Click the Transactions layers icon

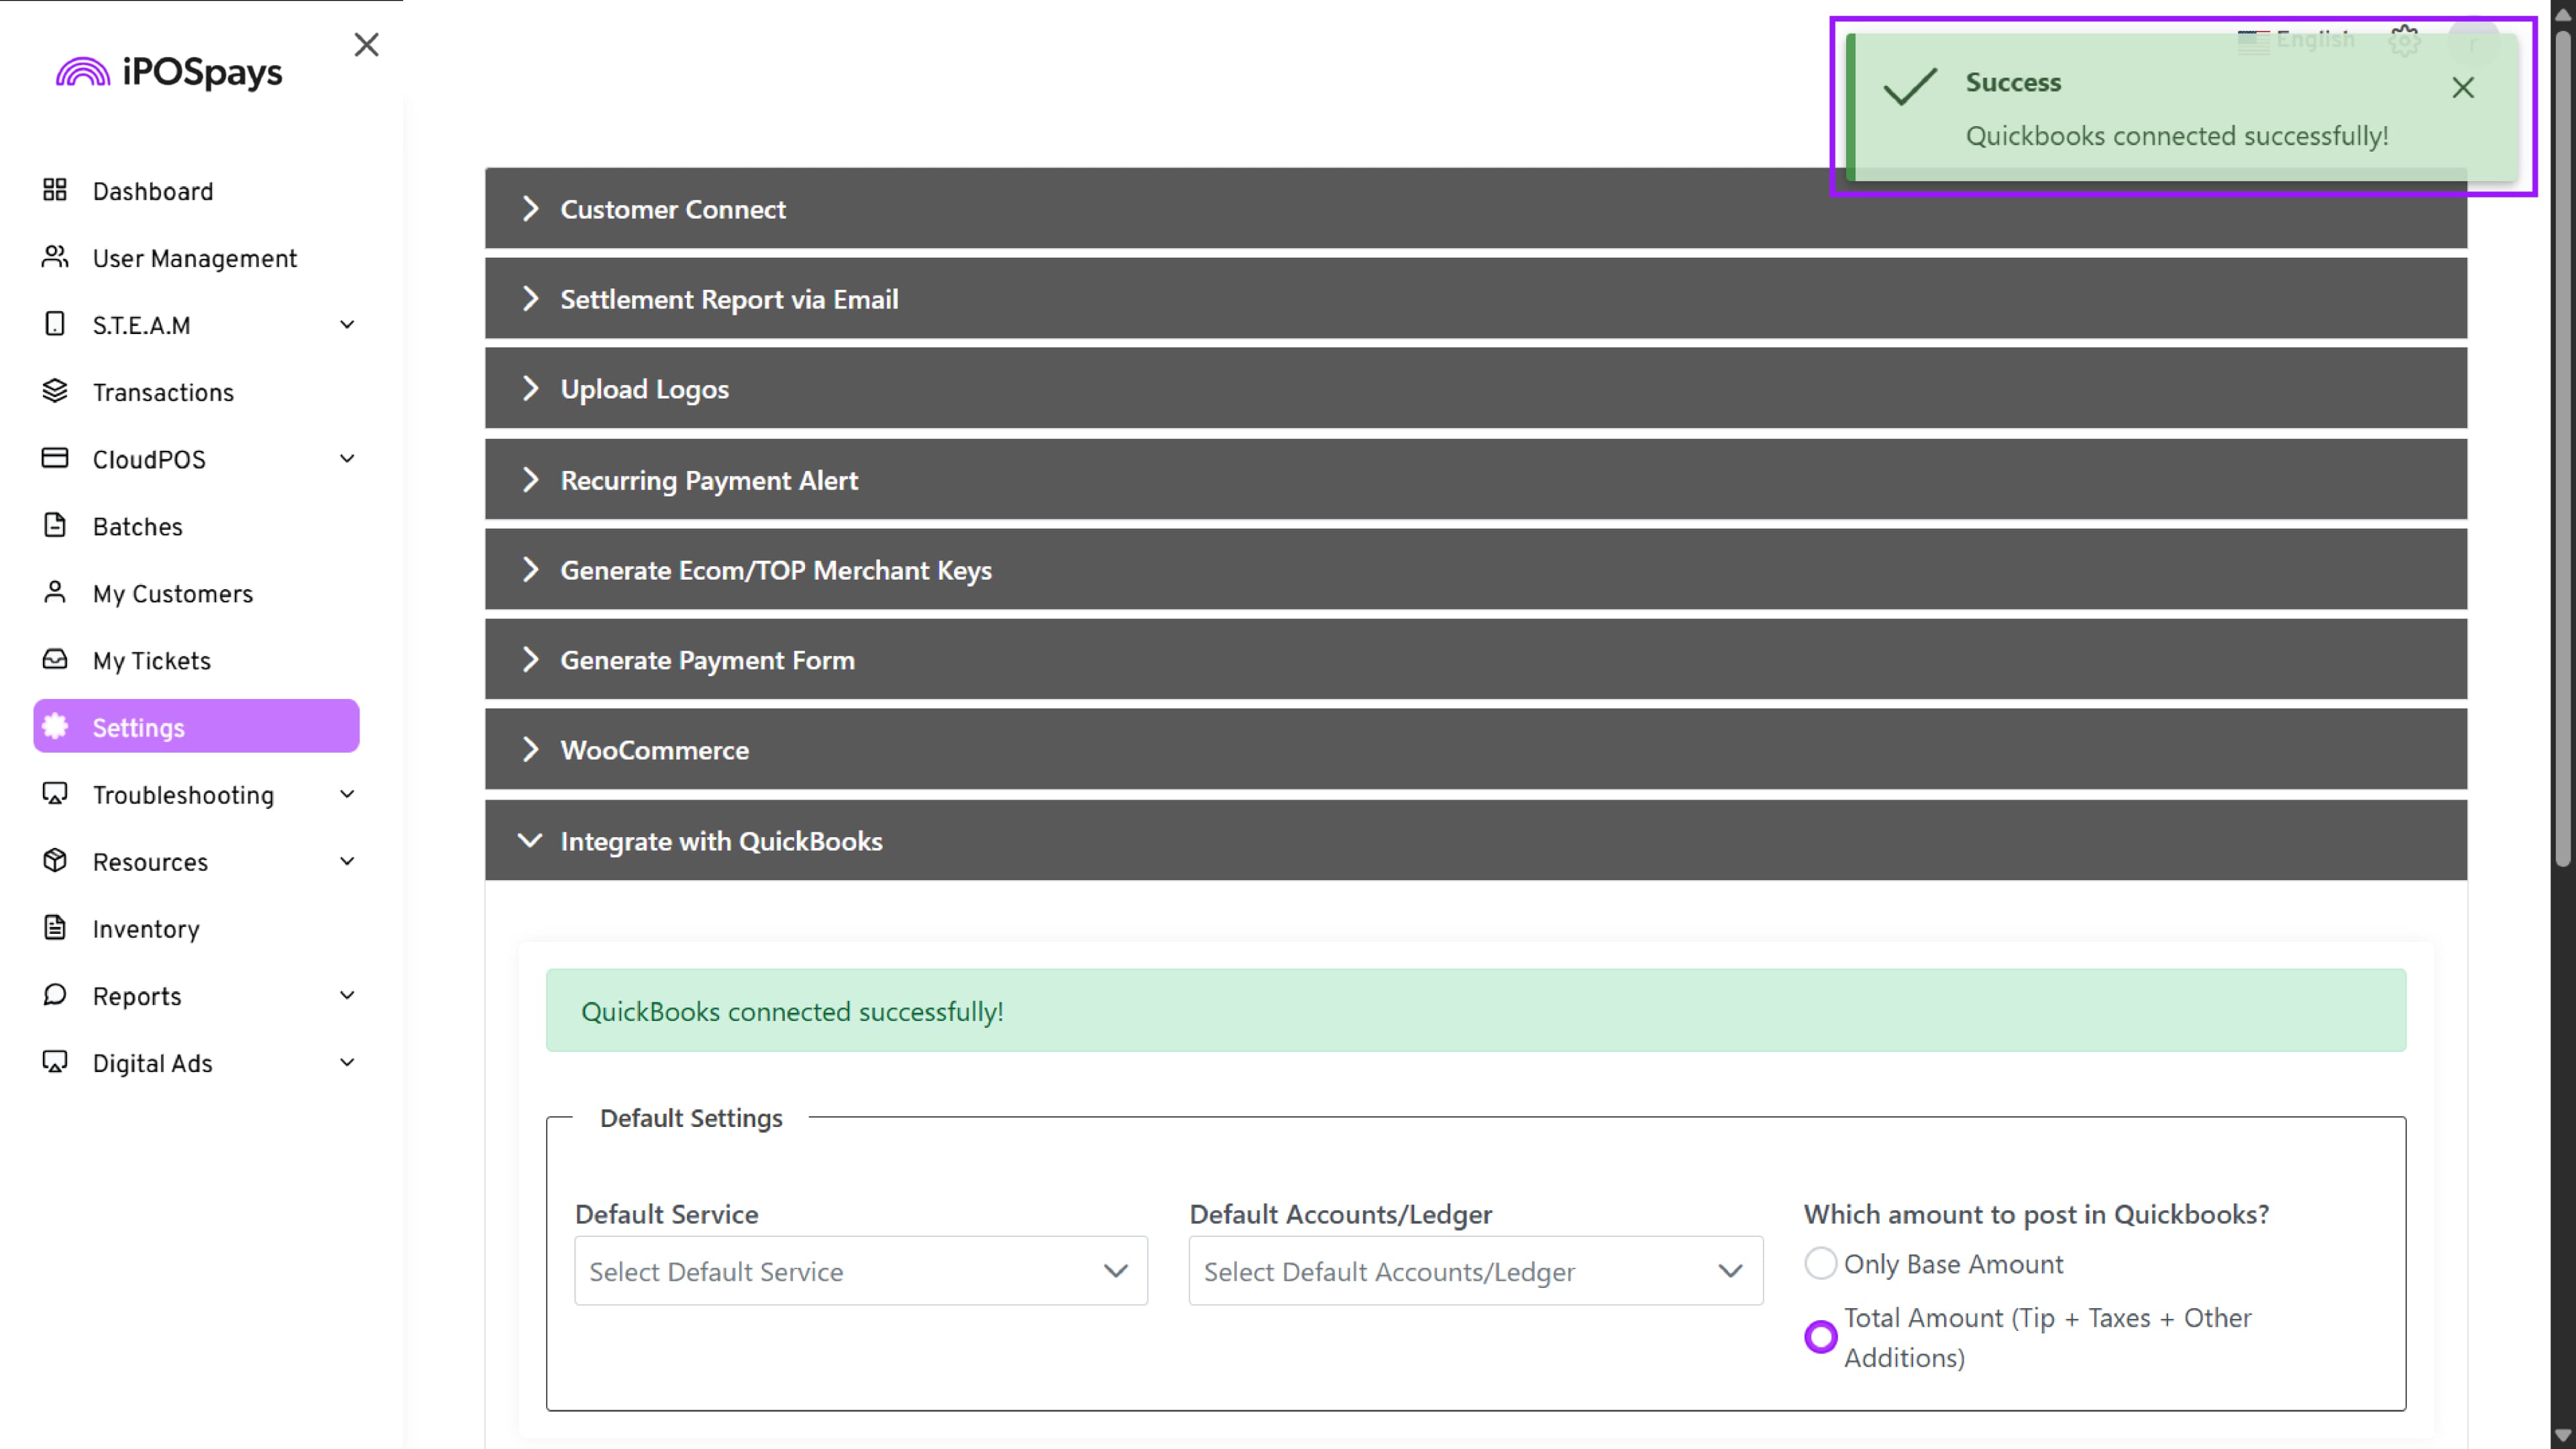tap(55, 391)
